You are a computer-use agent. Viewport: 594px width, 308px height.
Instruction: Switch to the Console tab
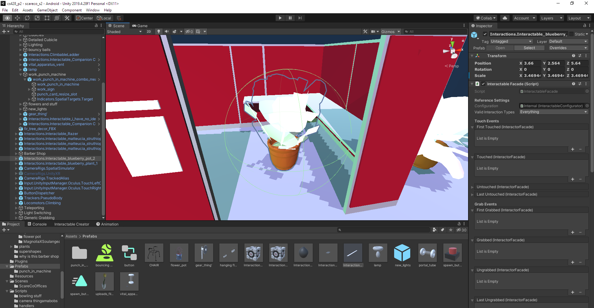click(x=37, y=224)
